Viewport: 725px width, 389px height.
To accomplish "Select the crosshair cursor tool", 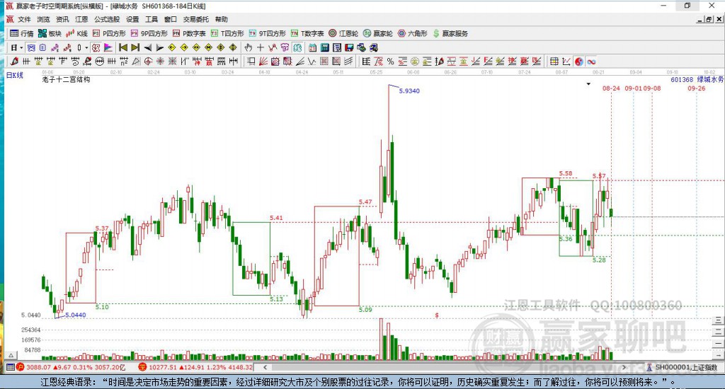I will [x=261, y=47].
